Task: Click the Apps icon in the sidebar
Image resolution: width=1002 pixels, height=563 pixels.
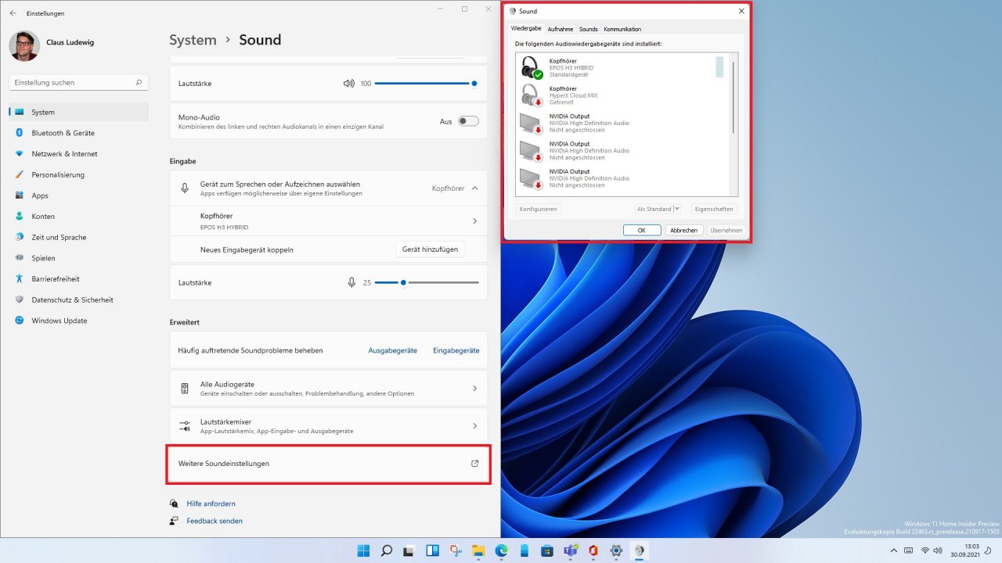Action: pos(20,195)
